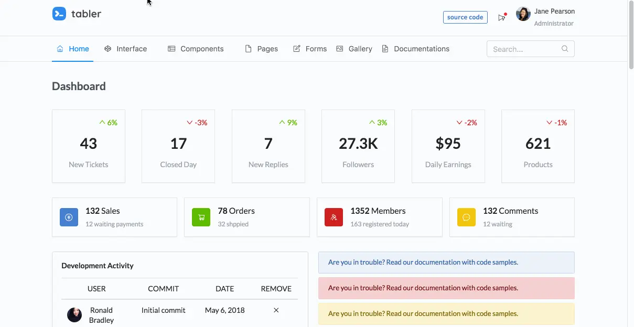
Task: Open the Home tab
Action: [72, 49]
